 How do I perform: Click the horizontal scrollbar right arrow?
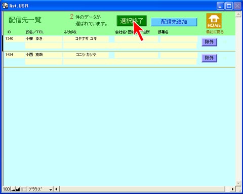pos(232,189)
